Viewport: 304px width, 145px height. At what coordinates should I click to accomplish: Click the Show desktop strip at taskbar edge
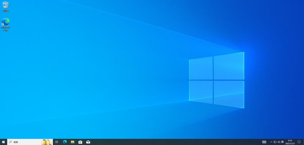pos(303,142)
